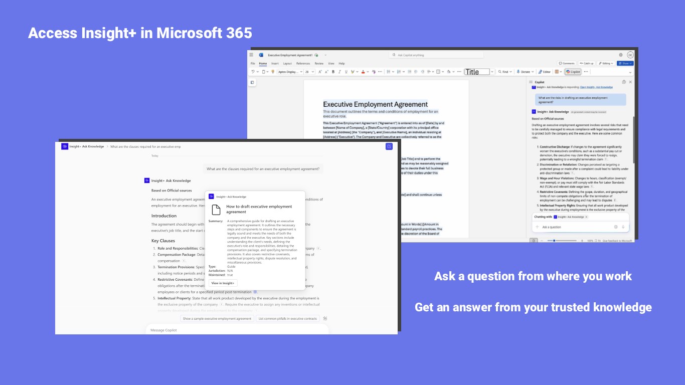Switch to the Insert tab in Word
This screenshot has height=385, width=685.
pos(275,63)
